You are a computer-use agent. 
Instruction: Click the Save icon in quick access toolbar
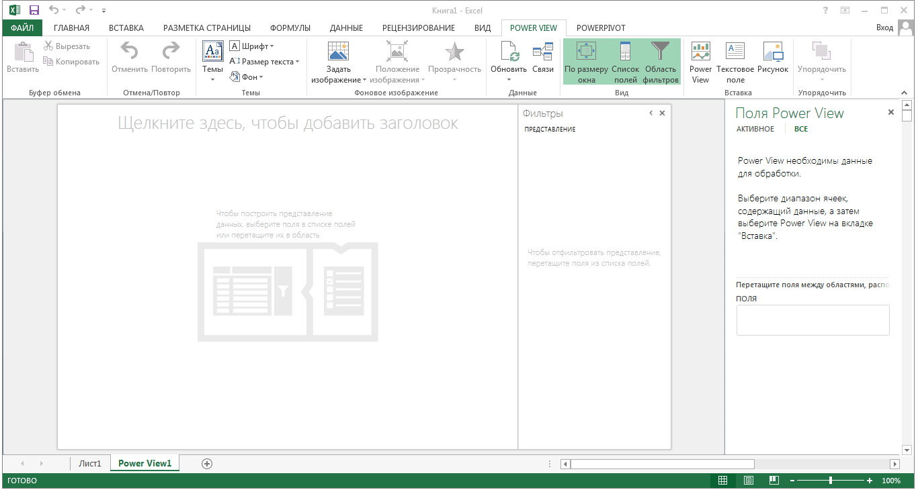pyautogui.click(x=34, y=10)
